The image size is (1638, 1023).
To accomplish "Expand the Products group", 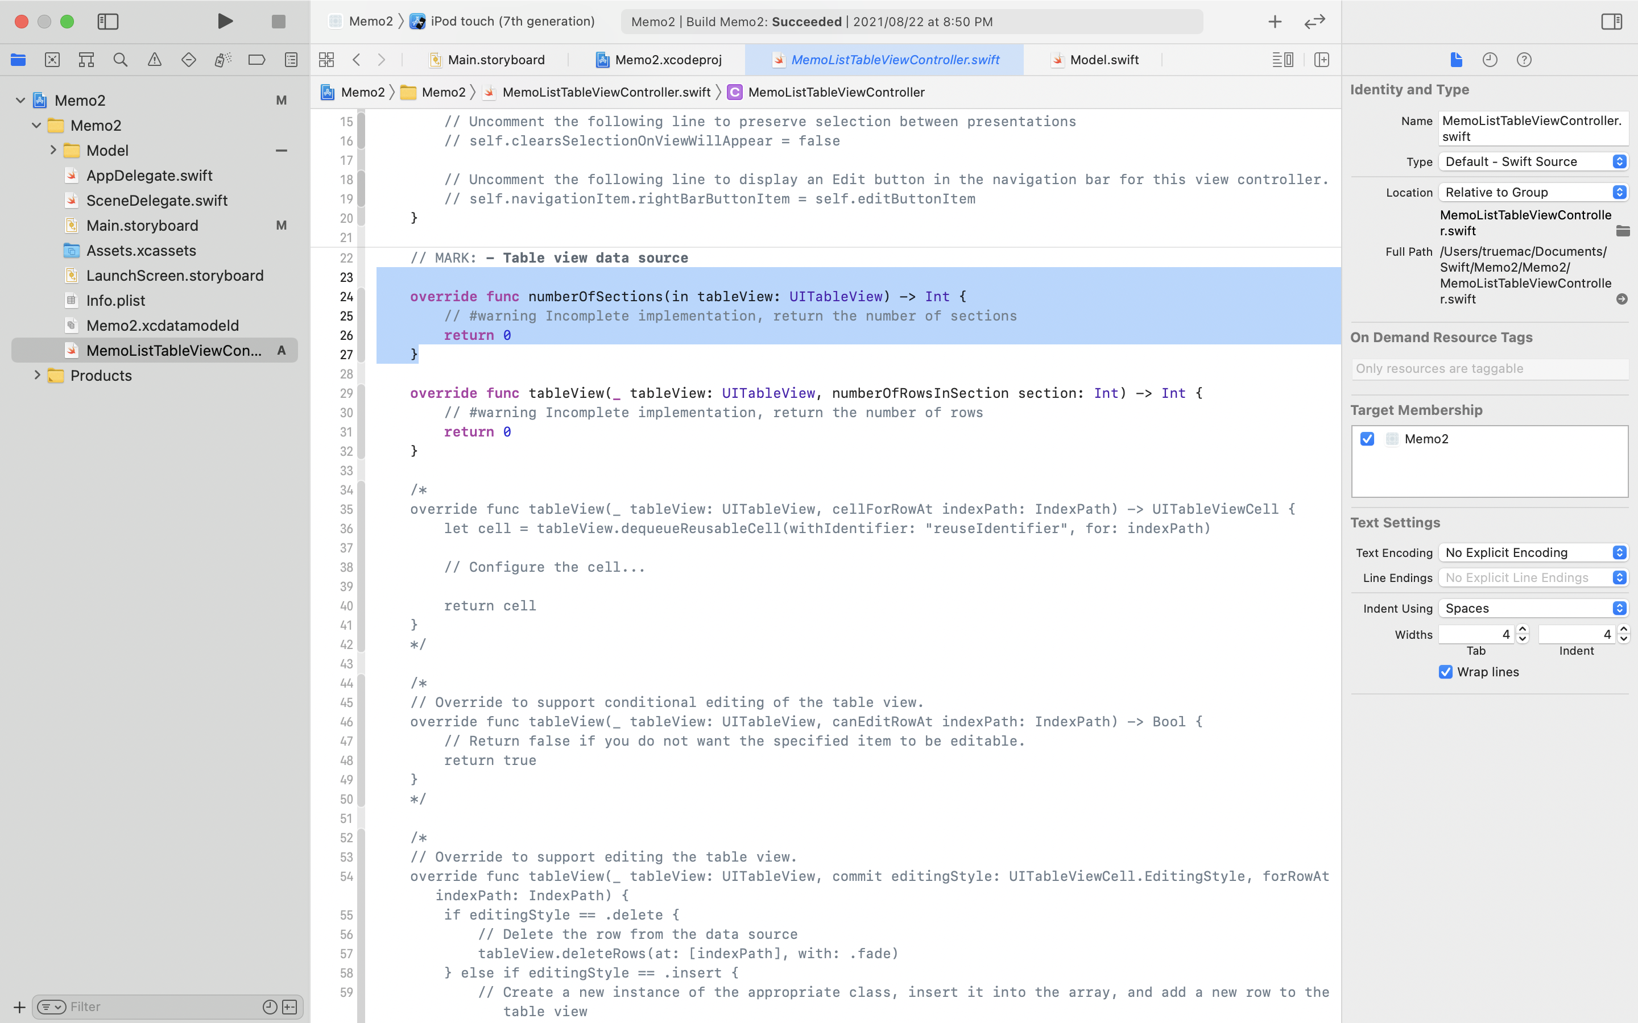I will pyautogui.click(x=37, y=376).
